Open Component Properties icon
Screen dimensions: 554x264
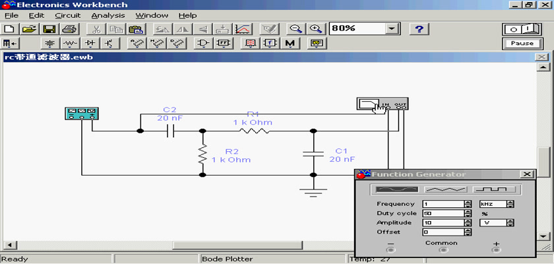[x=270, y=29]
